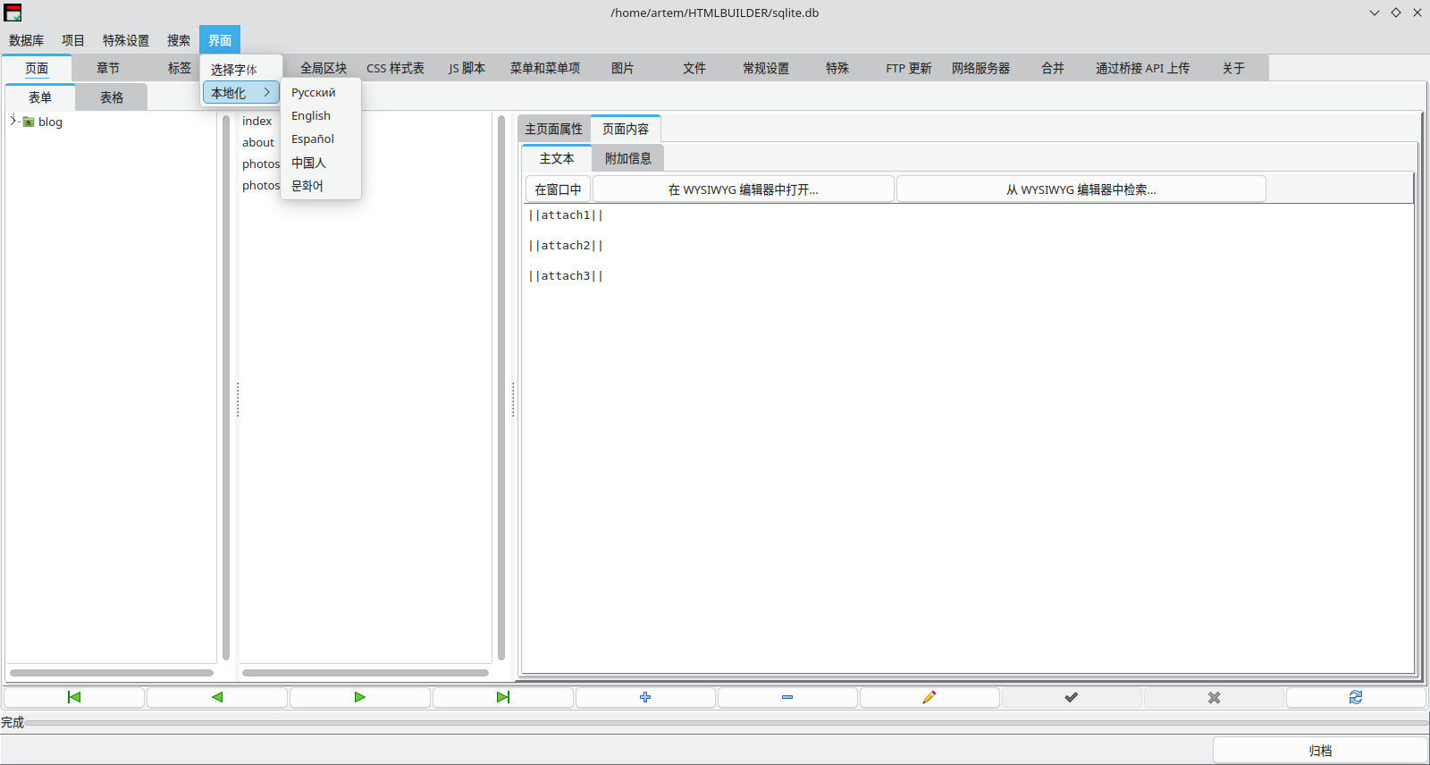1430x765 pixels.
Task: Post changes with checkmark icon
Action: [x=1072, y=697]
